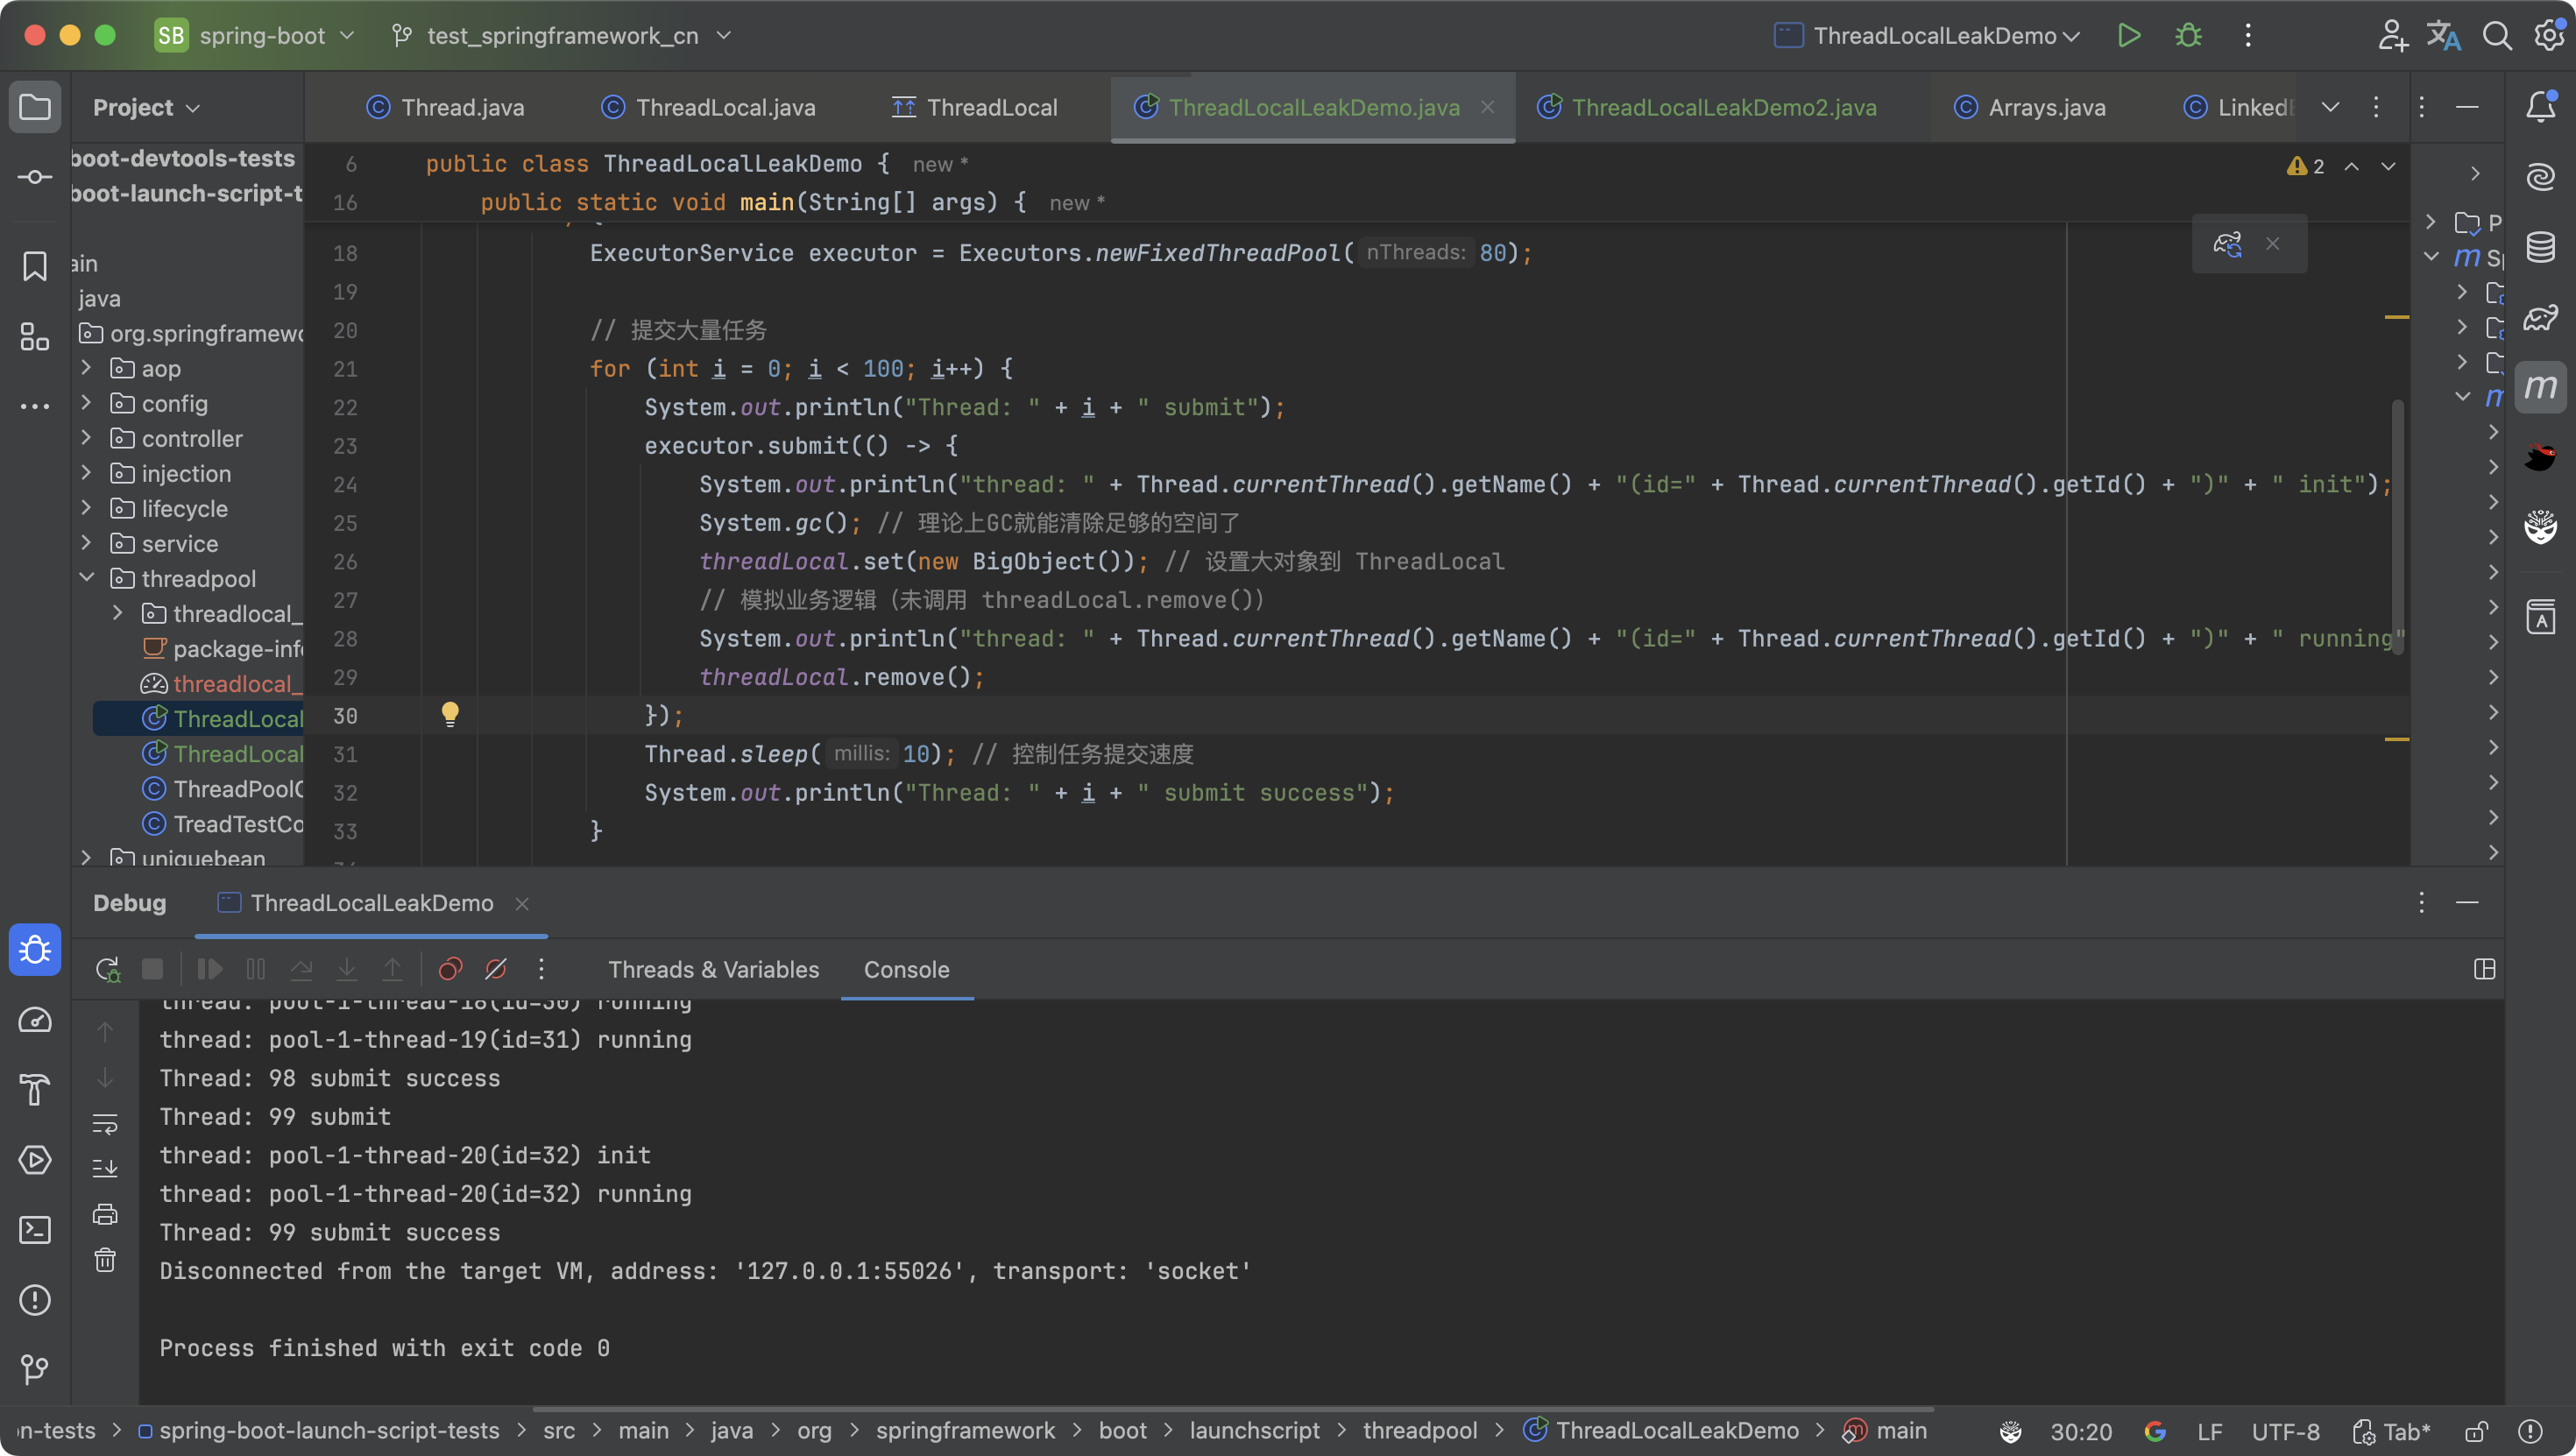Open the ThreadLocalLeakDemo run configuration dropdown
Screen dimensions: 2576x1456
pyautogui.click(x=1935, y=36)
